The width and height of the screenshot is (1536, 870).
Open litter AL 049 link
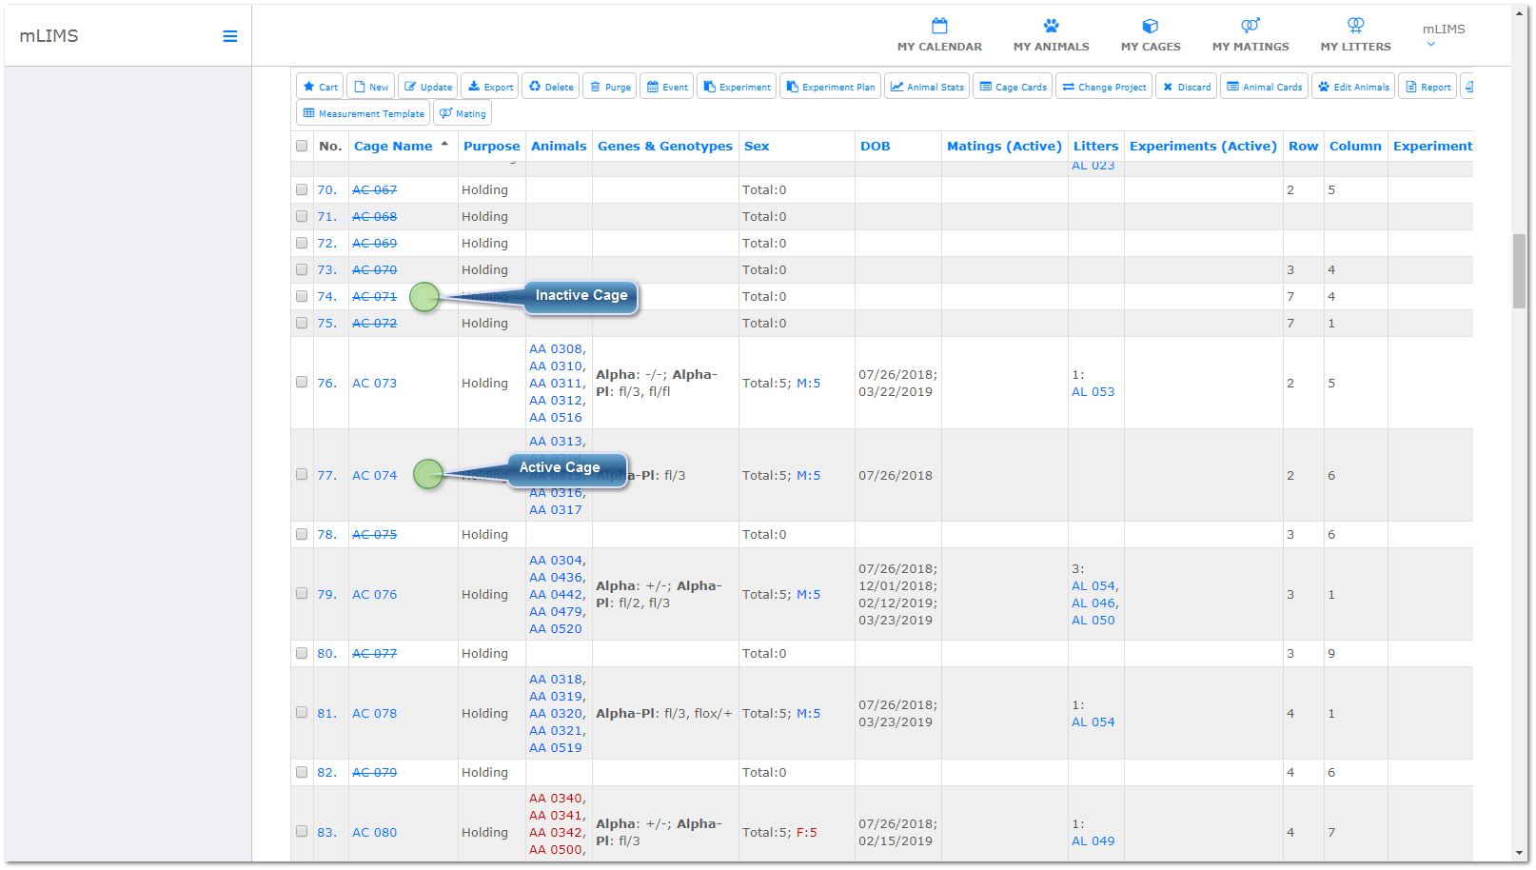point(1093,840)
